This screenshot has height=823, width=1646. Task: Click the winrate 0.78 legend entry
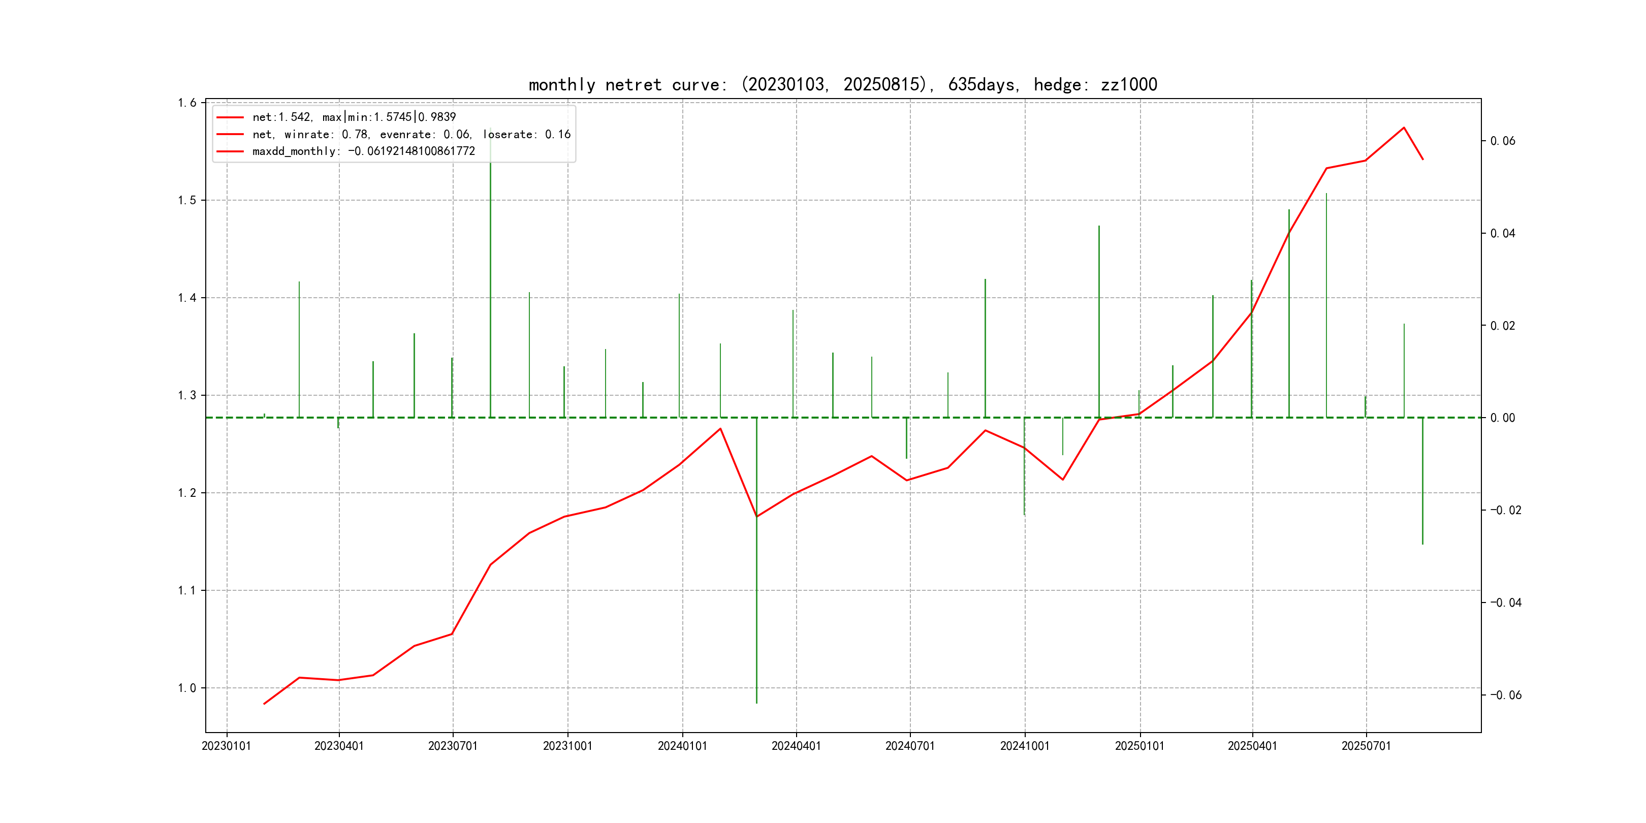click(411, 134)
